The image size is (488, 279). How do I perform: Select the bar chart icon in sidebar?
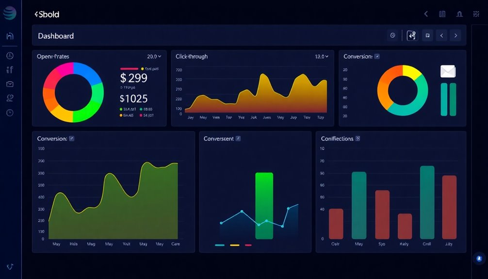click(x=10, y=69)
